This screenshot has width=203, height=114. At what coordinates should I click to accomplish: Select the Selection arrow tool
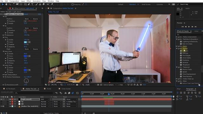point(3,4)
